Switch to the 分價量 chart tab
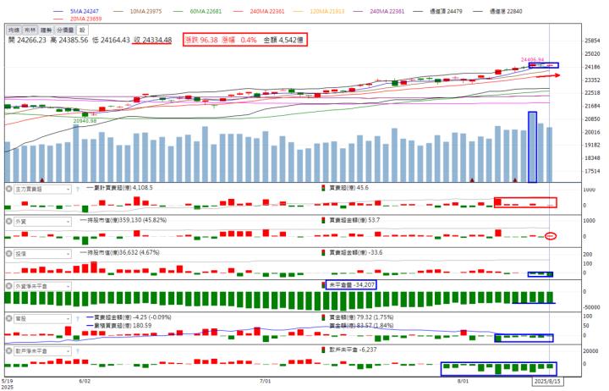The image size is (609, 391). coord(65,30)
